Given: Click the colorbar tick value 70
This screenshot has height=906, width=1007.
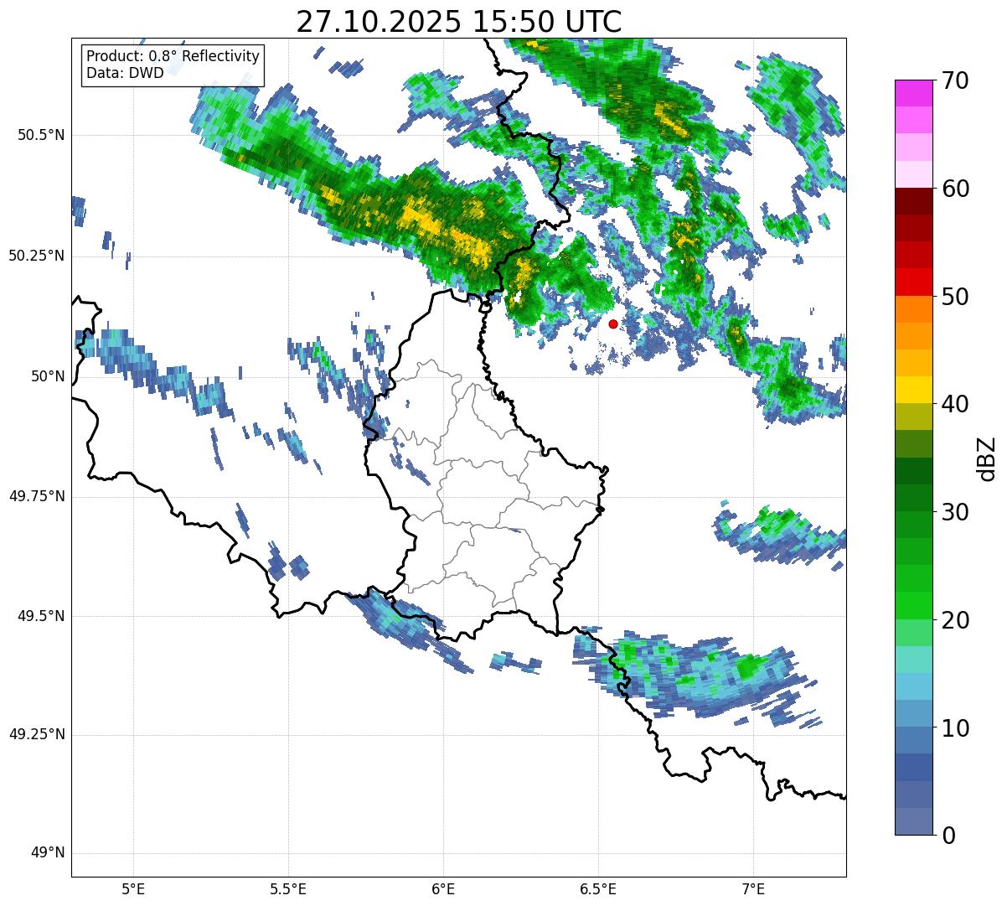Looking at the screenshot, I should pyautogui.click(x=956, y=80).
